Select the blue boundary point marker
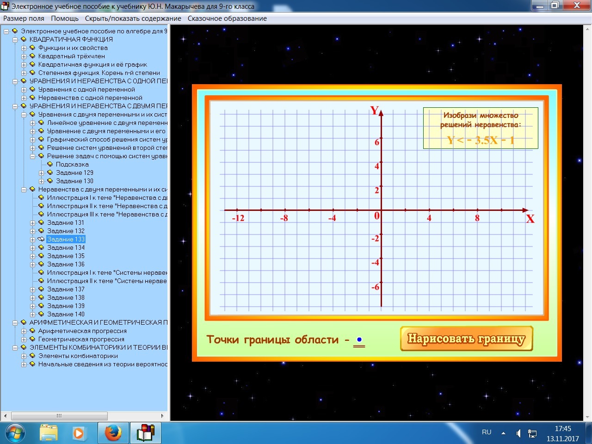Viewport: 592px width, 444px height. (x=359, y=340)
